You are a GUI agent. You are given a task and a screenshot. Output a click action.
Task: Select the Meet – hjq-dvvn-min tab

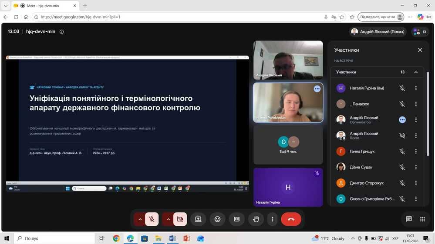click(x=45, y=6)
